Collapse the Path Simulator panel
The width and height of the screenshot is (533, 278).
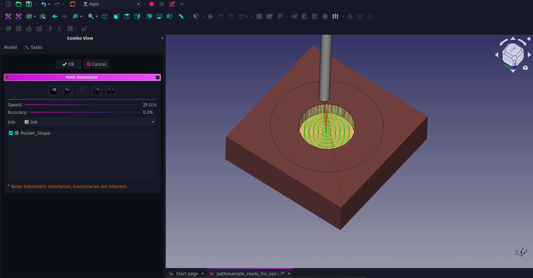[x=158, y=77]
